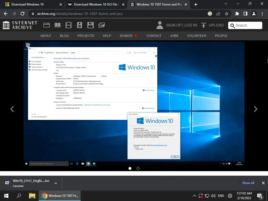Open a new browser tab
268x201 pixels.
(x=196, y=5)
